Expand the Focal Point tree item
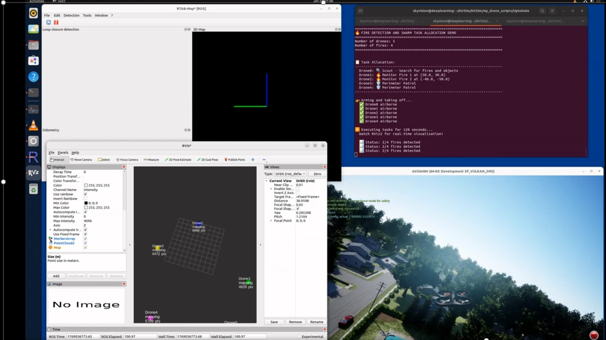This screenshot has width=606, height=340. point(271,221)
